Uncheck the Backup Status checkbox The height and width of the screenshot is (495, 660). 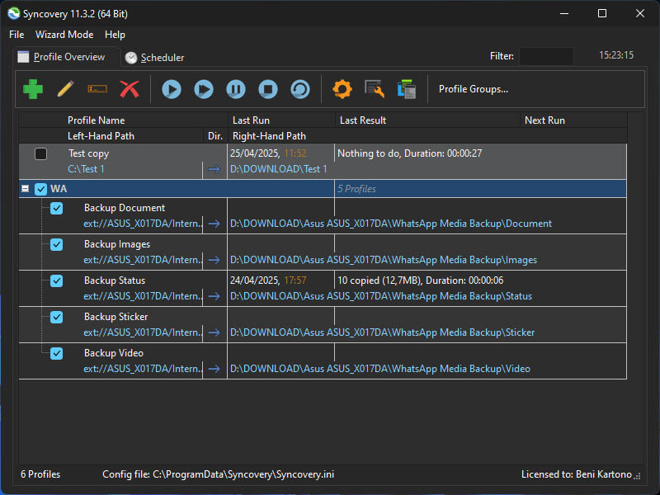[56, 280]
